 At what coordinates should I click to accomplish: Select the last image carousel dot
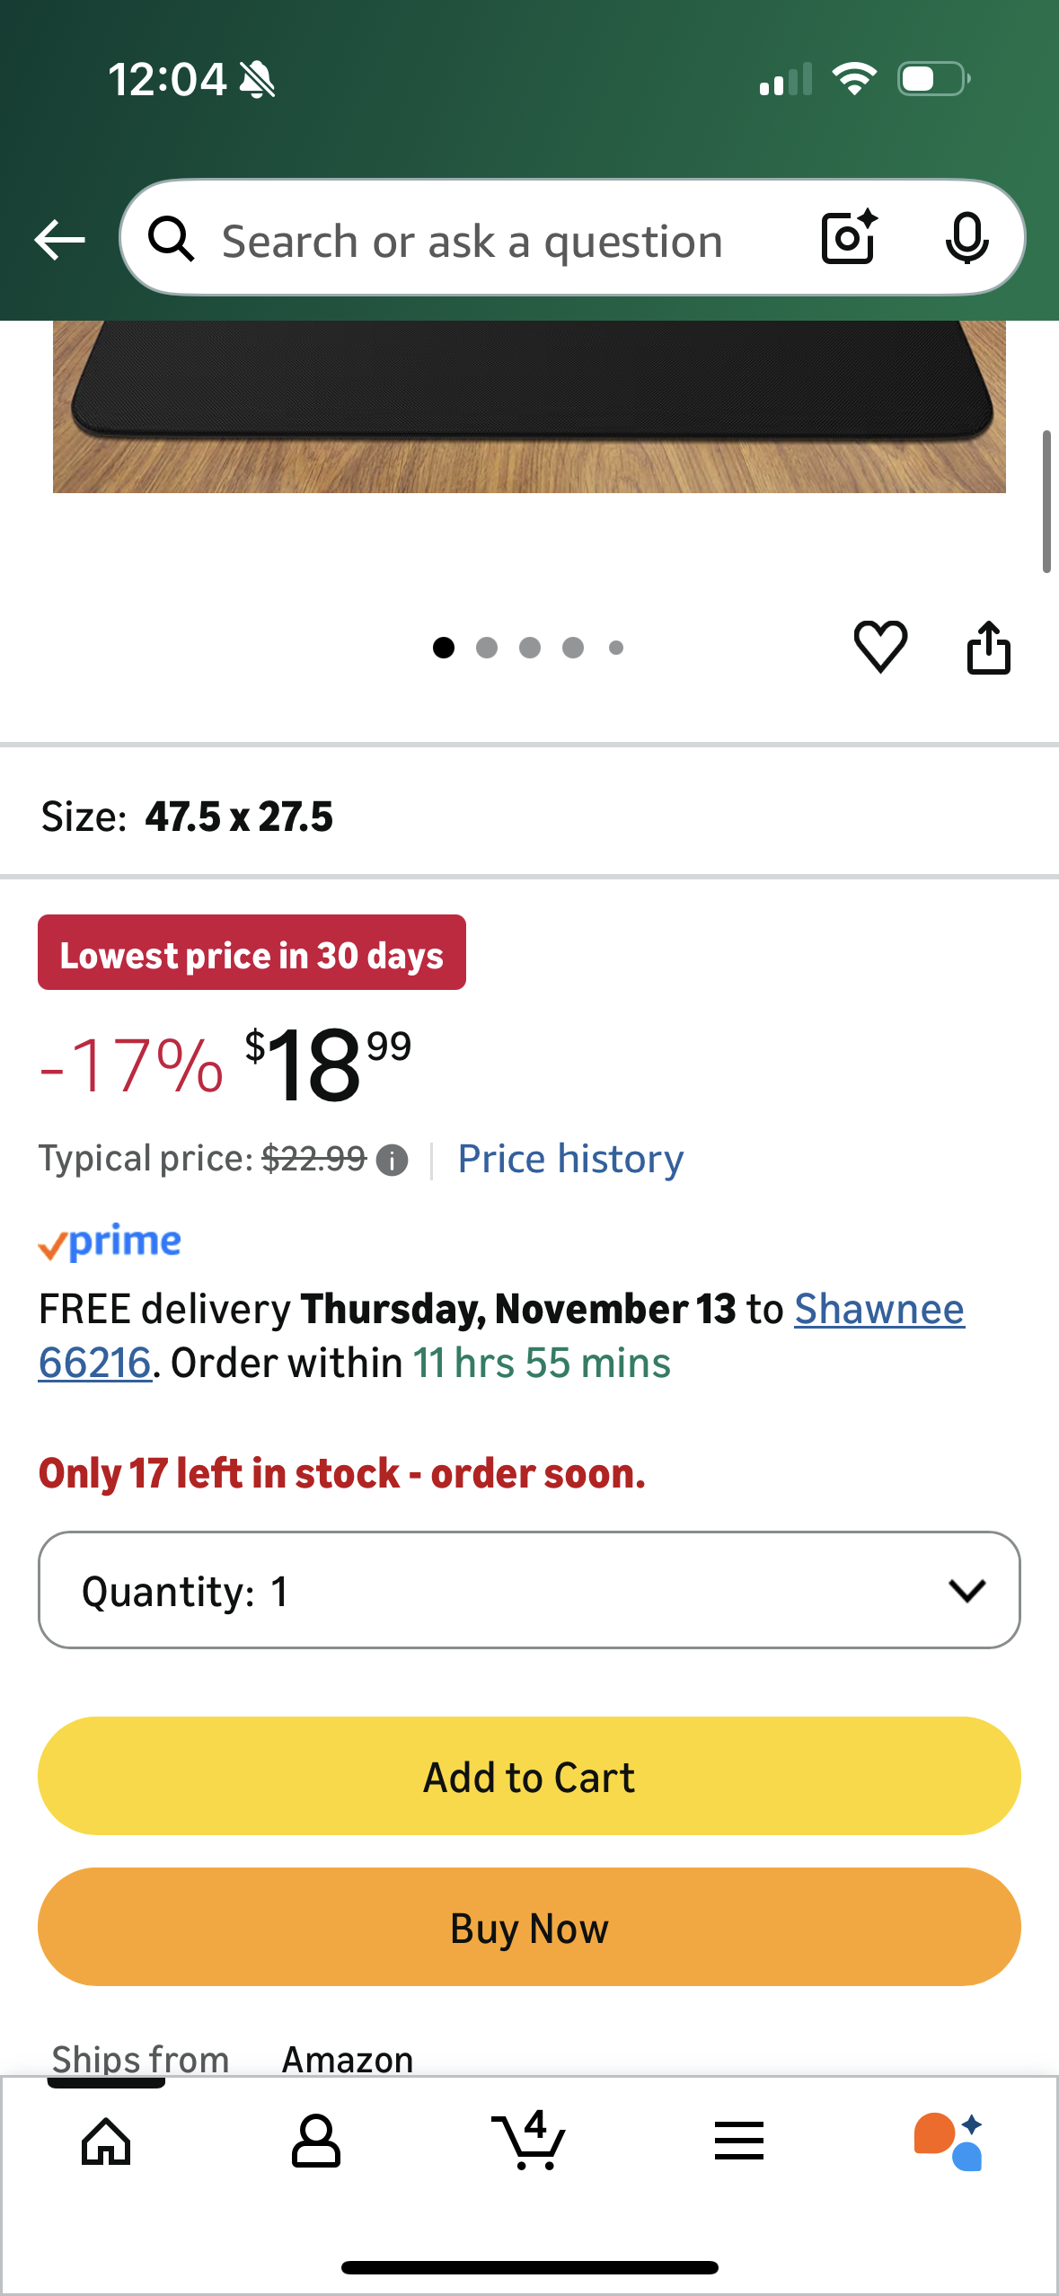tap(616, 648)
